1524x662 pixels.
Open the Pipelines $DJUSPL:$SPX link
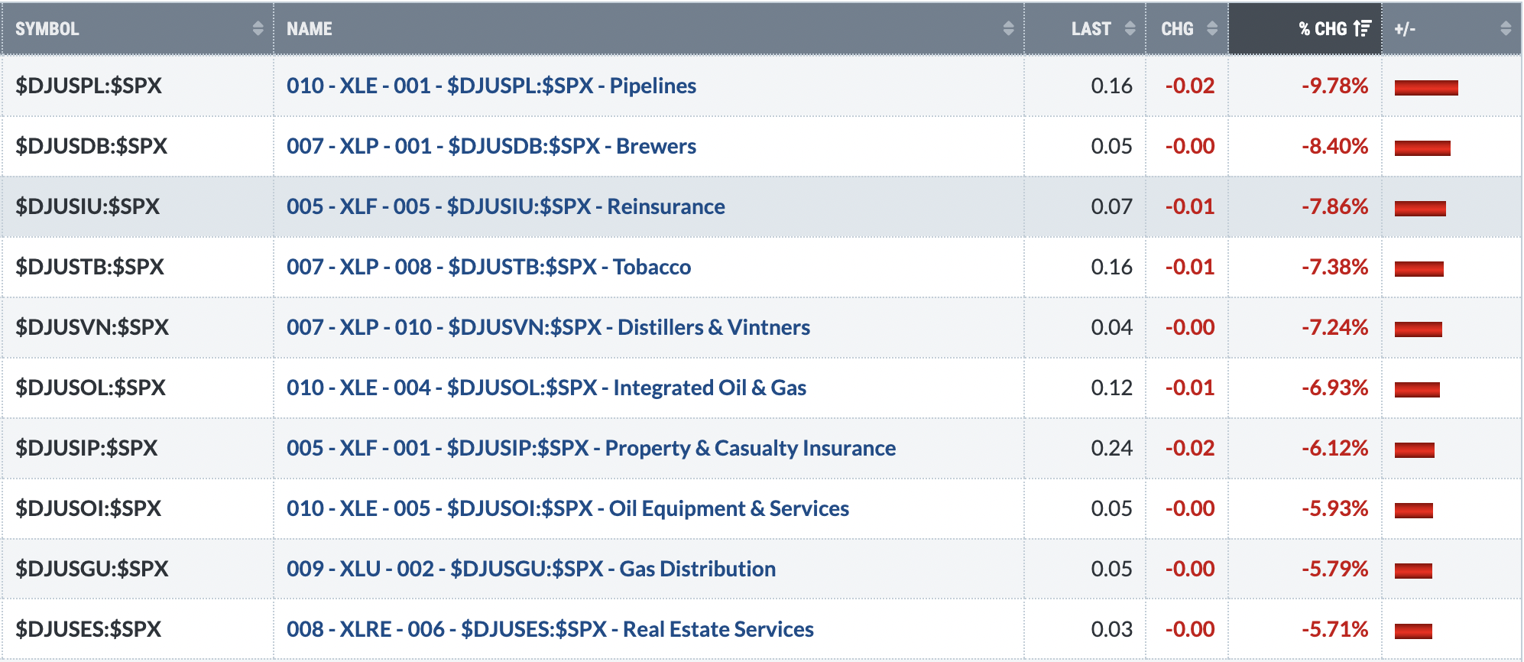click(491, 86)
